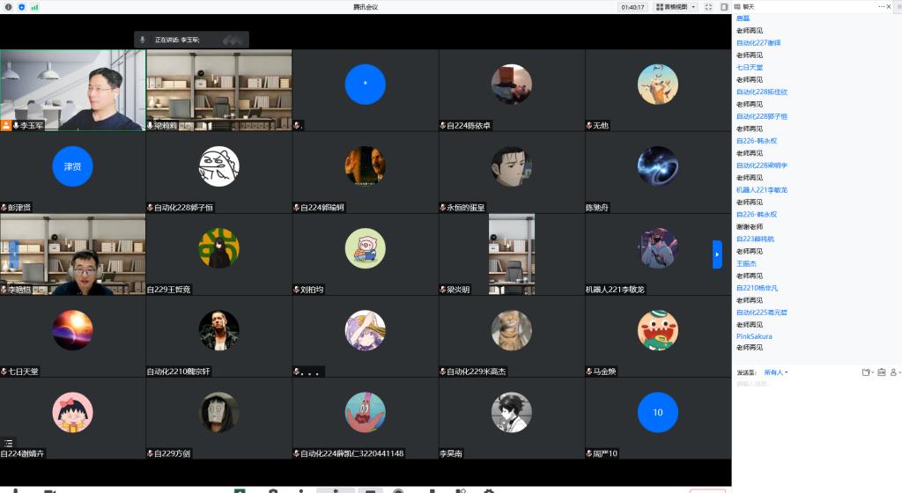Click the 周严10 participant avatar
Image resolution: width=902 pixels, height=493 pixels.
click(657, 412)
